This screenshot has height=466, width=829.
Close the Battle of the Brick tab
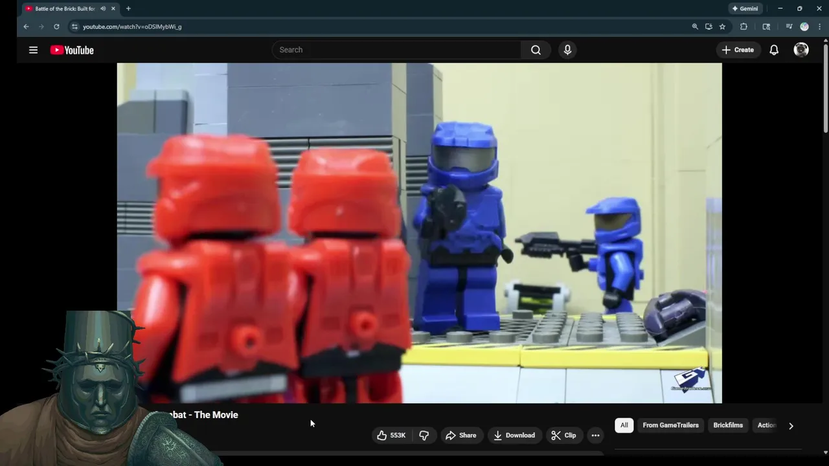click(x=113, y=8)
